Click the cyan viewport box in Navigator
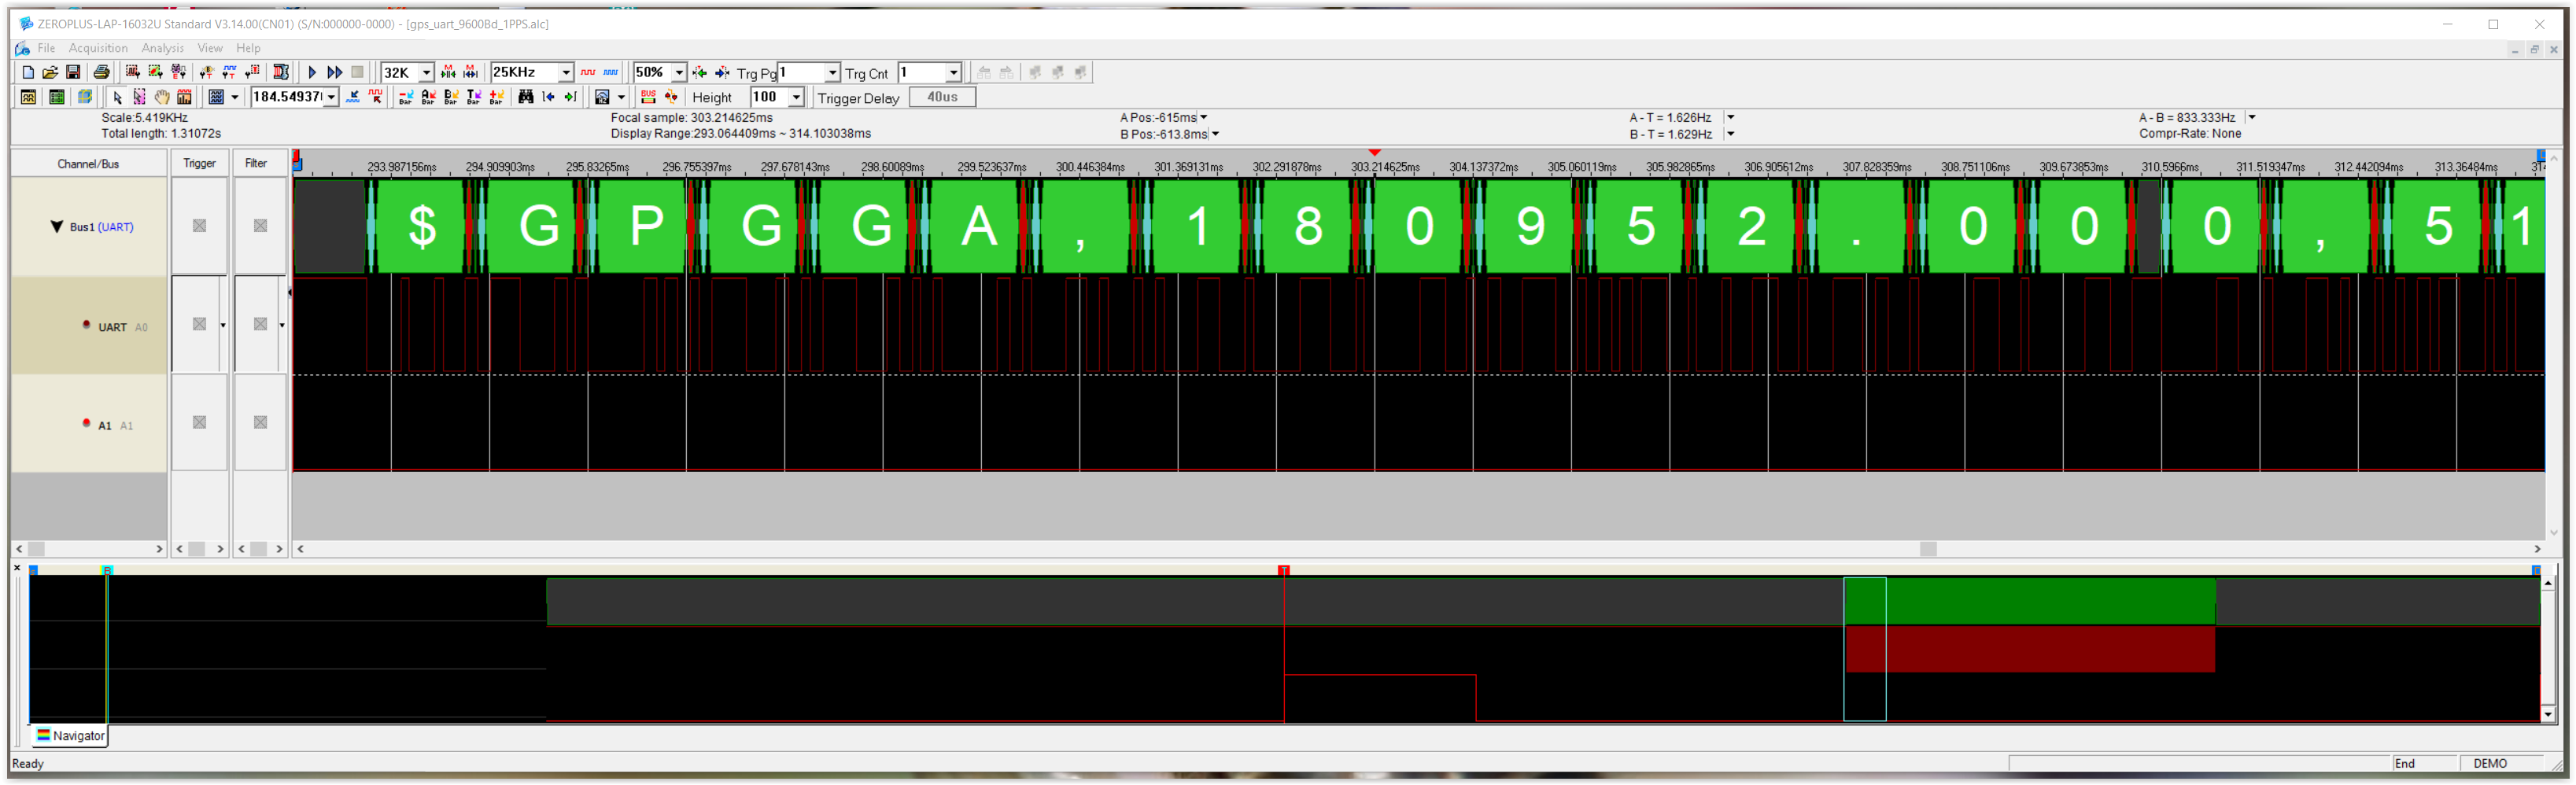The width and height of the screenshot is (2576, 785). click(1865, 648)
